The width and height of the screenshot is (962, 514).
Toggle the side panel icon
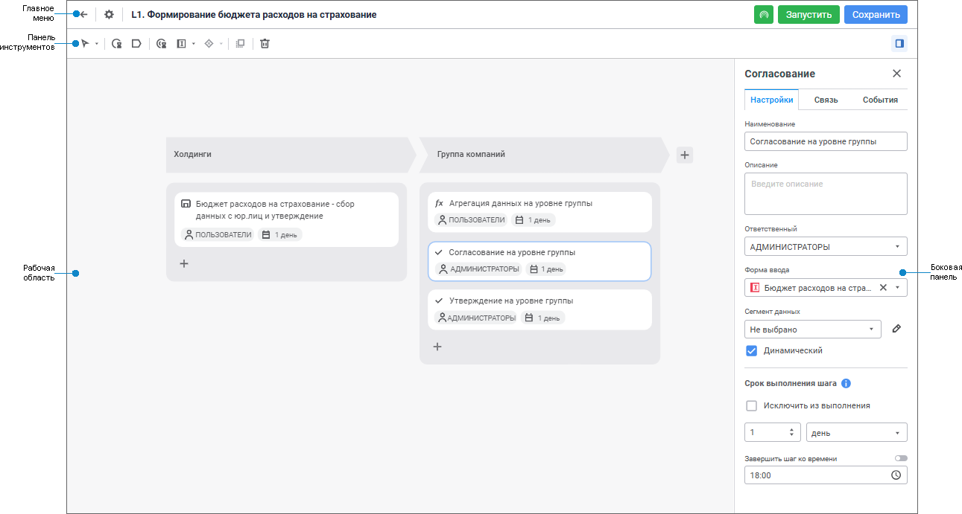tap(899, 44)
